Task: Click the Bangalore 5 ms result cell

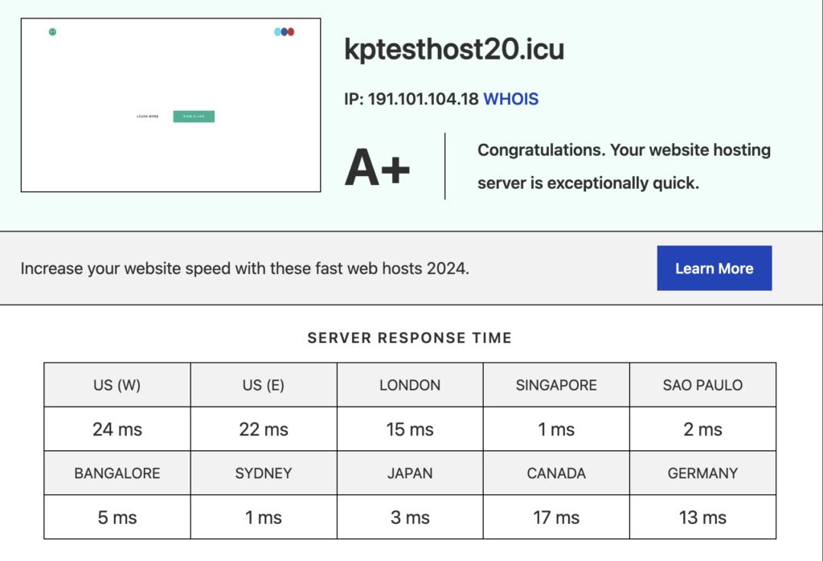Action: (x=117, y=517)
